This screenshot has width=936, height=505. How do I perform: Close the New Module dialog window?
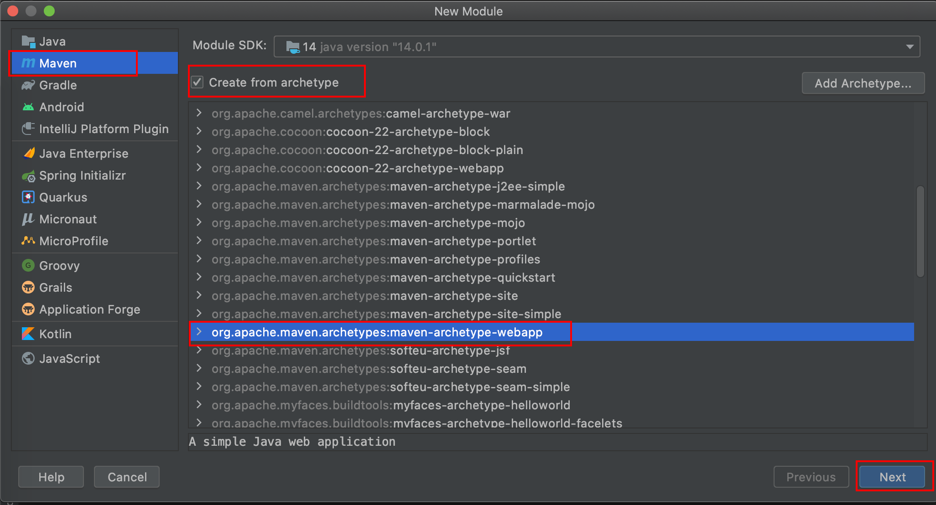13,11
